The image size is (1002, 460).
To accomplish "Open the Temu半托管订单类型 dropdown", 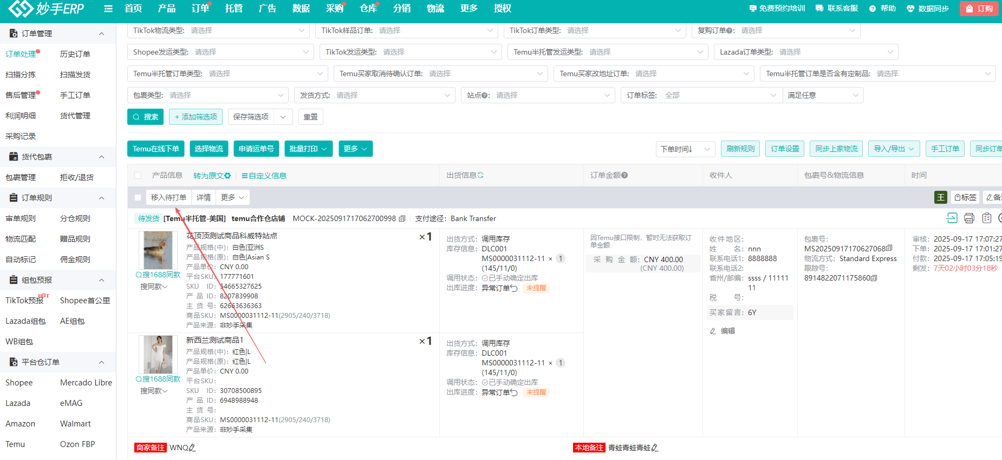I will [227, 74].
